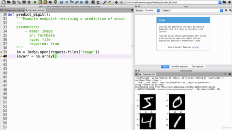This screenshot has width=232, height=130.
Task: Open the file list browse tabs icon
Action: (x=24, y=2)
